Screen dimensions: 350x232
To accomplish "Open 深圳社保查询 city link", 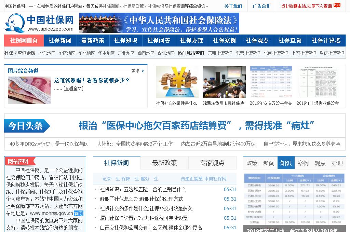I will pos(220,53).
